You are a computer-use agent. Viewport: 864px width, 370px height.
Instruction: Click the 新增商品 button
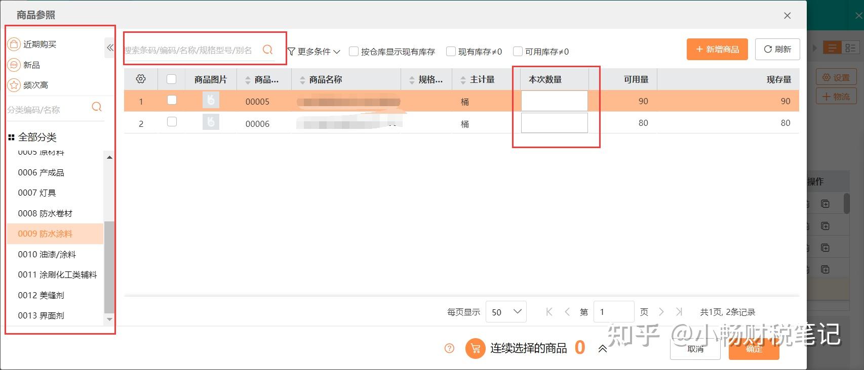click(717, 49)
